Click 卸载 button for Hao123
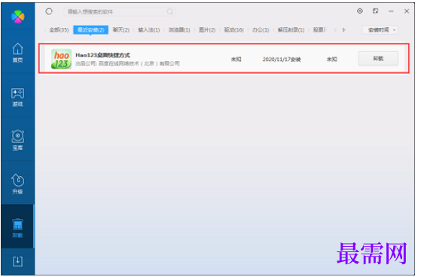This screenshot has width=421, height=277. tap(378, 59)
